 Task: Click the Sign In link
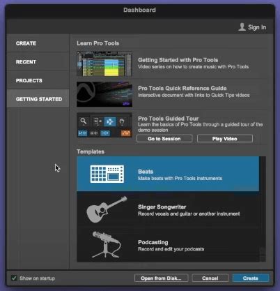pos(257,27)
